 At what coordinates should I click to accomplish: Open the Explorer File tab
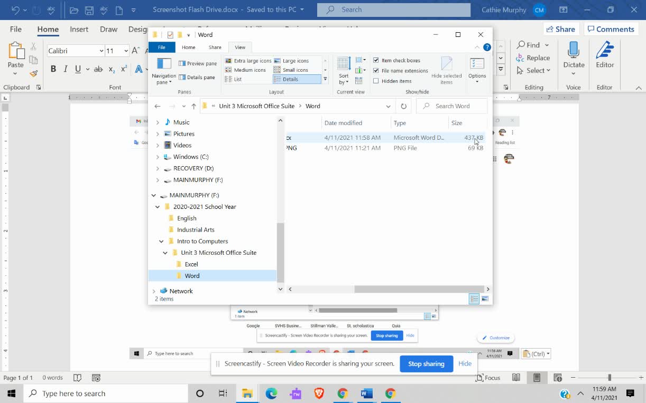161,47
